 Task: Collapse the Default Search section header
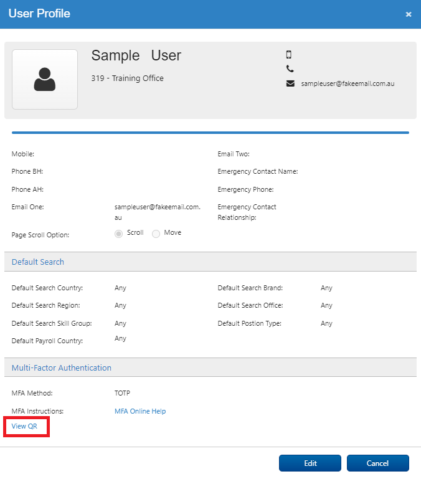[x=210, y=262]
